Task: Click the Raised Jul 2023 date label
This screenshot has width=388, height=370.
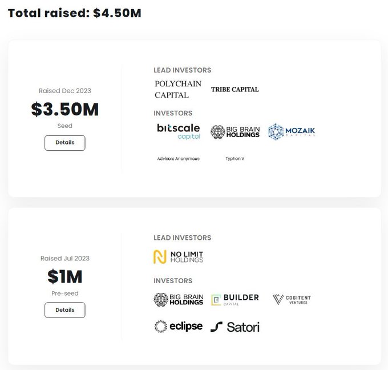Action: (x=65, y=259)
